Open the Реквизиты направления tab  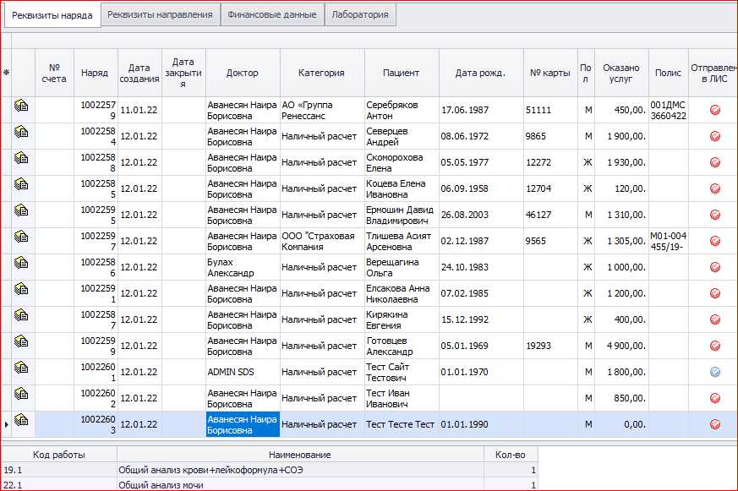coord(161,14)
